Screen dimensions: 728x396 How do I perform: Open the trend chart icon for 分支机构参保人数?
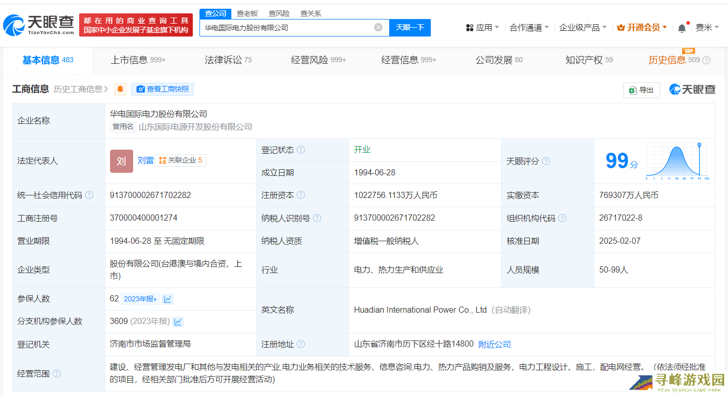[178, 321]
